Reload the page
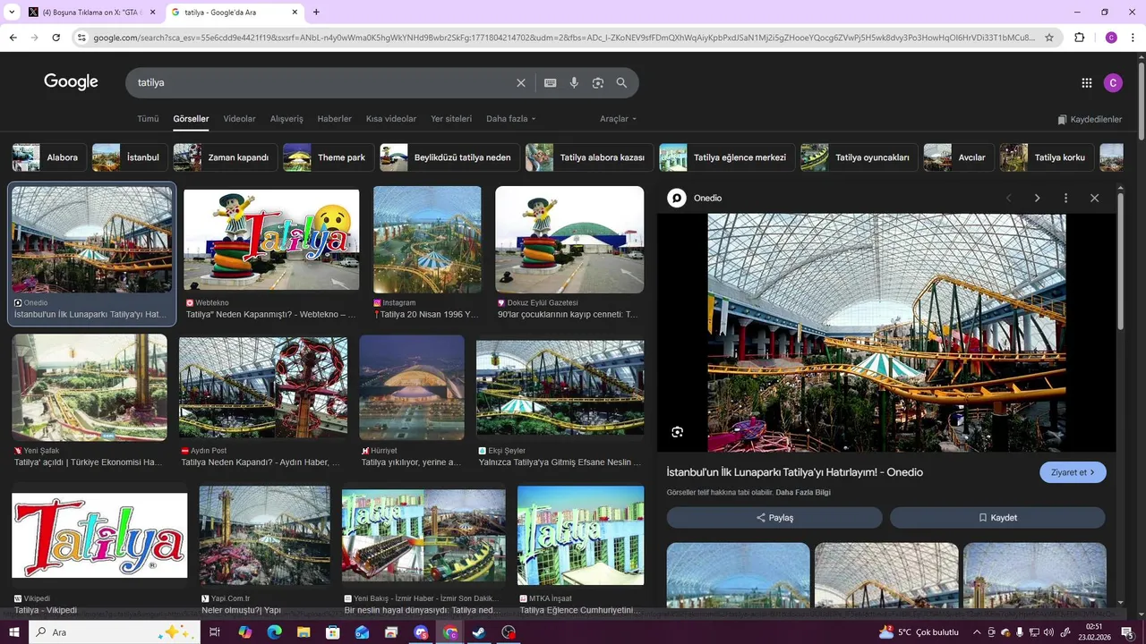Image resolution: width=1146 pixels, height=644 pixels. (x=56, y=38)
